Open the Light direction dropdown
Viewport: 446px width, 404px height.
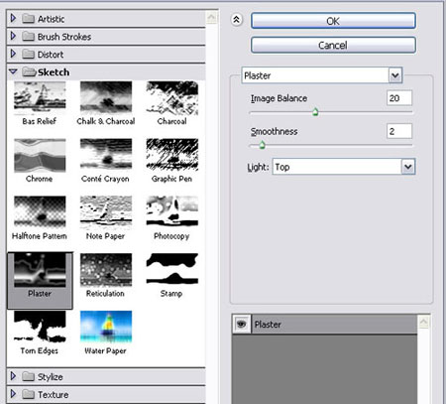(408, 167)
